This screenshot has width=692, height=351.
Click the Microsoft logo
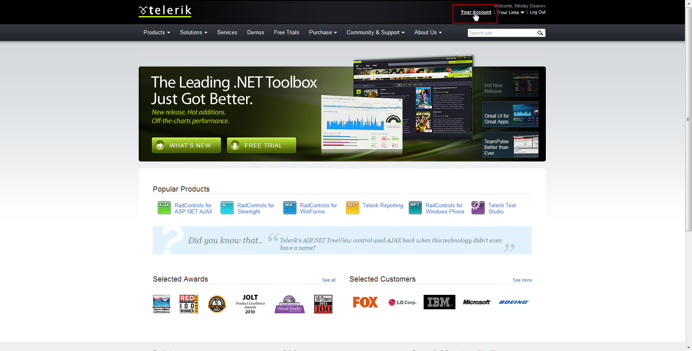point(477,302)
